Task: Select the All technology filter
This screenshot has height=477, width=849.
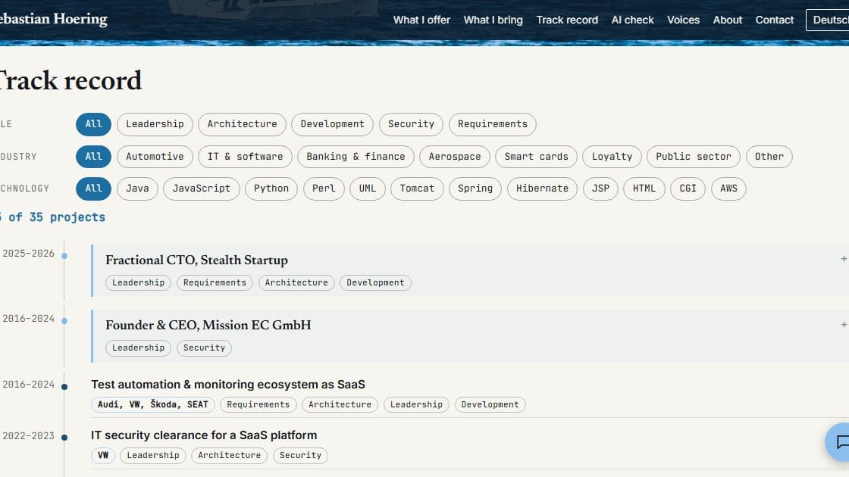Action: tap(94, 189)
